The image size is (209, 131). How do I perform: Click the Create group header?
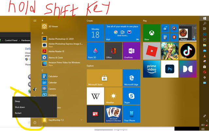[90, 21]
